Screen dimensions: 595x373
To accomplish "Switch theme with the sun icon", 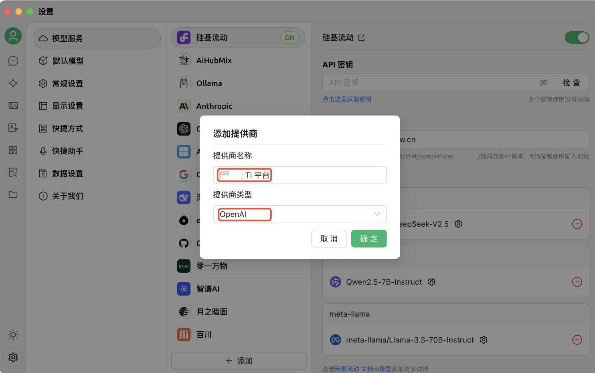I will 13,335.
